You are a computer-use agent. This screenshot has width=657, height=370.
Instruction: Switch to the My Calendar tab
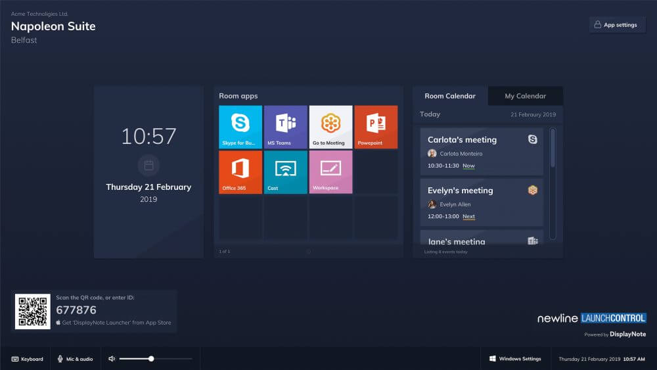(526, 96)
